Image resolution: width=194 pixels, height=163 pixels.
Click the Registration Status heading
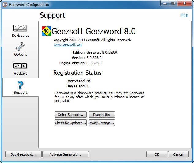click(x=78, y=73)
